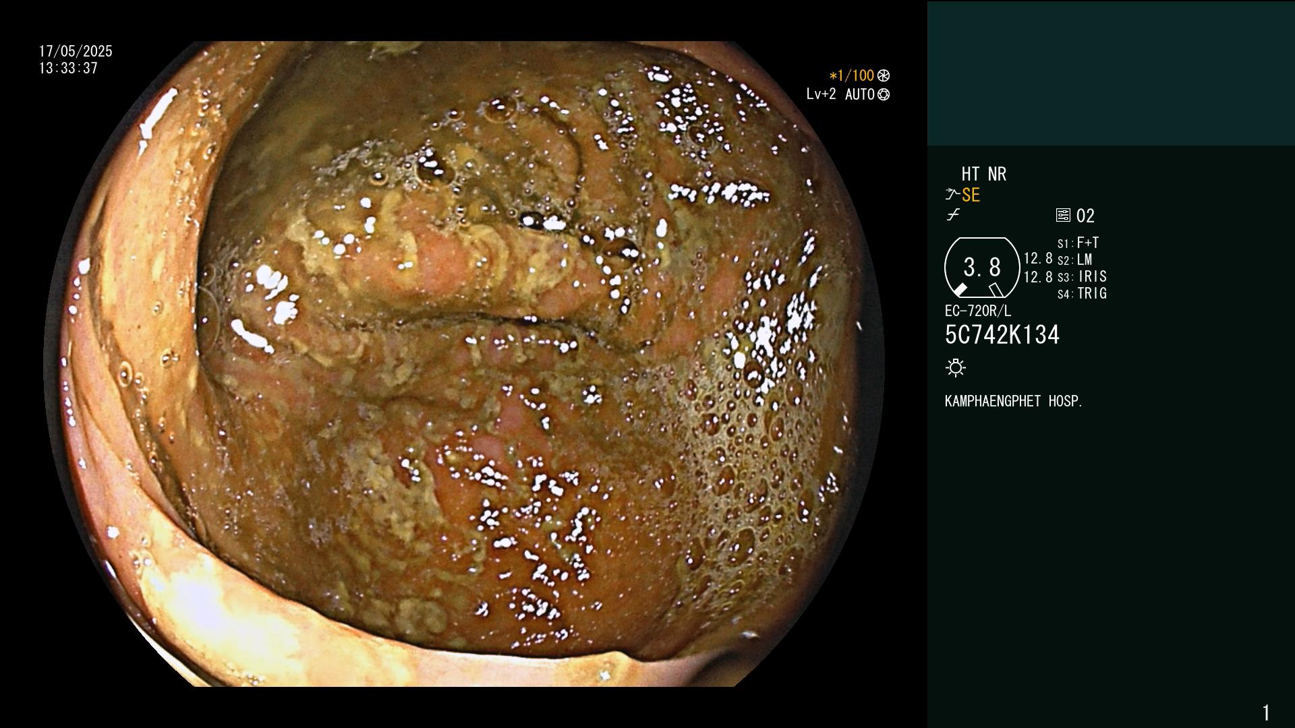Click the lower 12.8 diameter value
The width and height of the screenshot is (1295, 728).
pos(1038,277)
